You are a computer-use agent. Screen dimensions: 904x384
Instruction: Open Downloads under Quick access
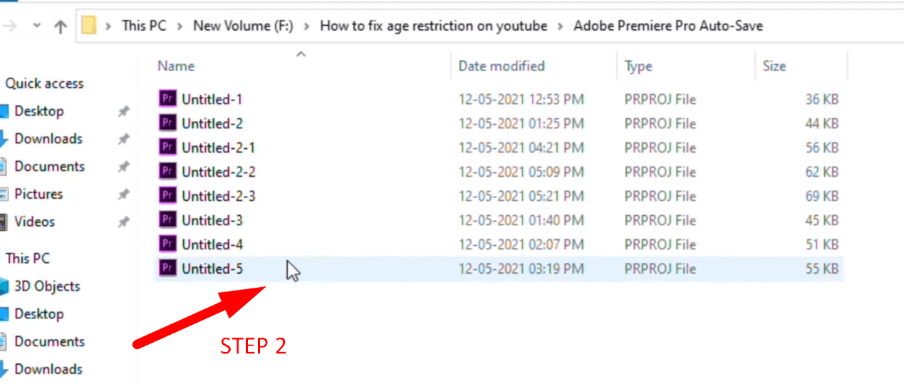pos(48,139)
